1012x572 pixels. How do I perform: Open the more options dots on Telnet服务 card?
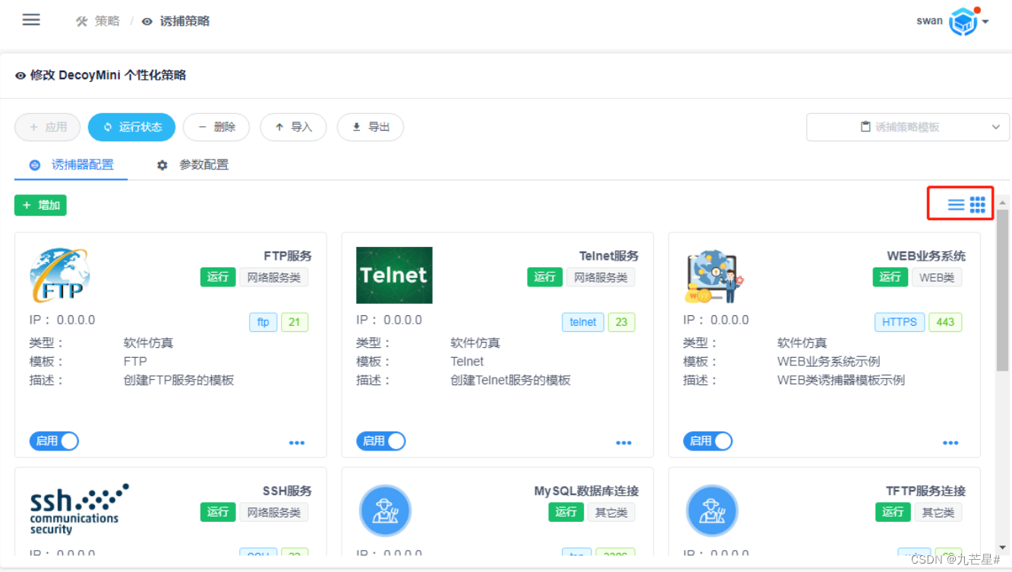tap(624, 443)
